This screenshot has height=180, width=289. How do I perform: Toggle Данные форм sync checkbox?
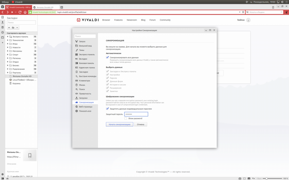[108, 81]
